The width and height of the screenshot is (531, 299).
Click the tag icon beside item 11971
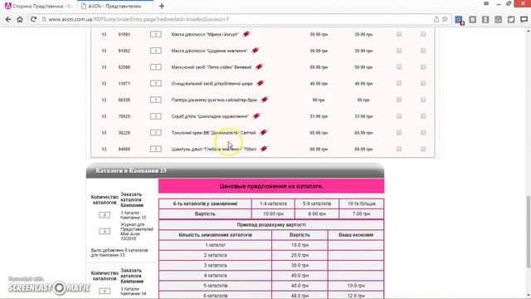(261, 83)
